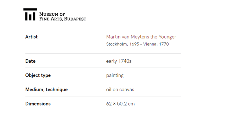Select the Object type label
Image resolution: width=231 pixels, height=113 pixels.
coord(38,75)
